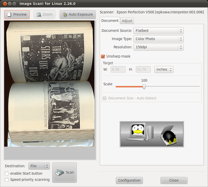This screenshot has width=208, height=187.
Task: Switch to the Document tab
Action: tap(110, 21)
